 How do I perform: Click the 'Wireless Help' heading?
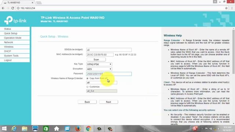pos(173,36)
